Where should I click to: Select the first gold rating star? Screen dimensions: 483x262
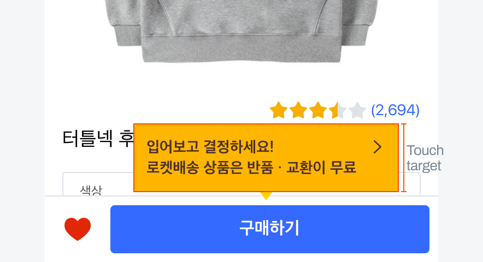pyautogui.click(x=279, y=110)
